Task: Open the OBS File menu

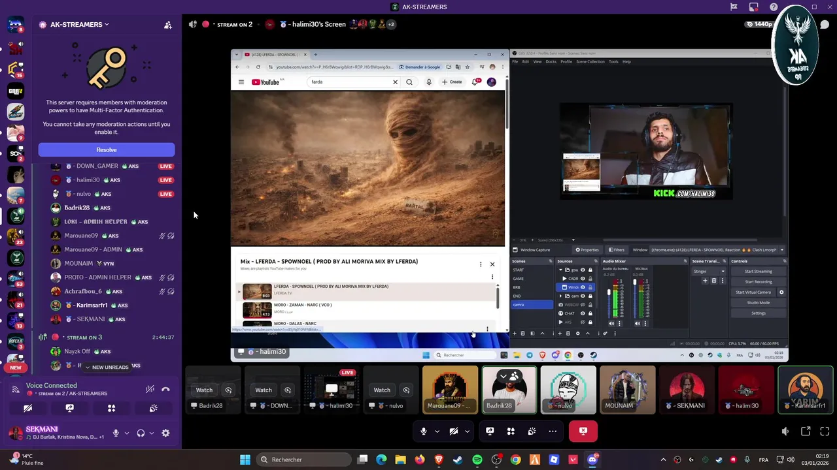Action: point(515,61)
